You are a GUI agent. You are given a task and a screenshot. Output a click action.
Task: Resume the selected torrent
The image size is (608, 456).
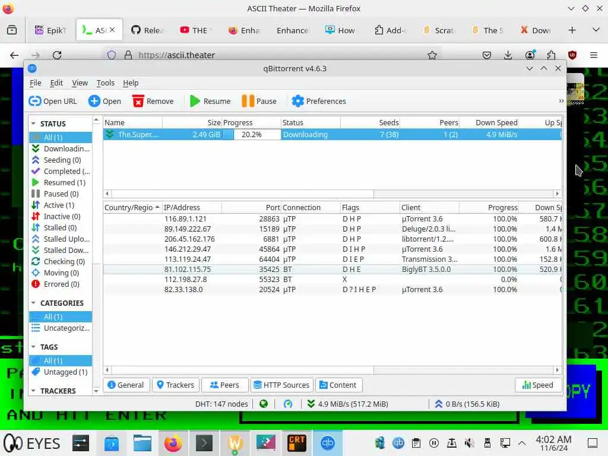(210, 101)
